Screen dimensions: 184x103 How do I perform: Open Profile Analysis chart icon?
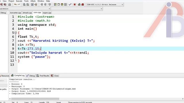pos(79,5)
